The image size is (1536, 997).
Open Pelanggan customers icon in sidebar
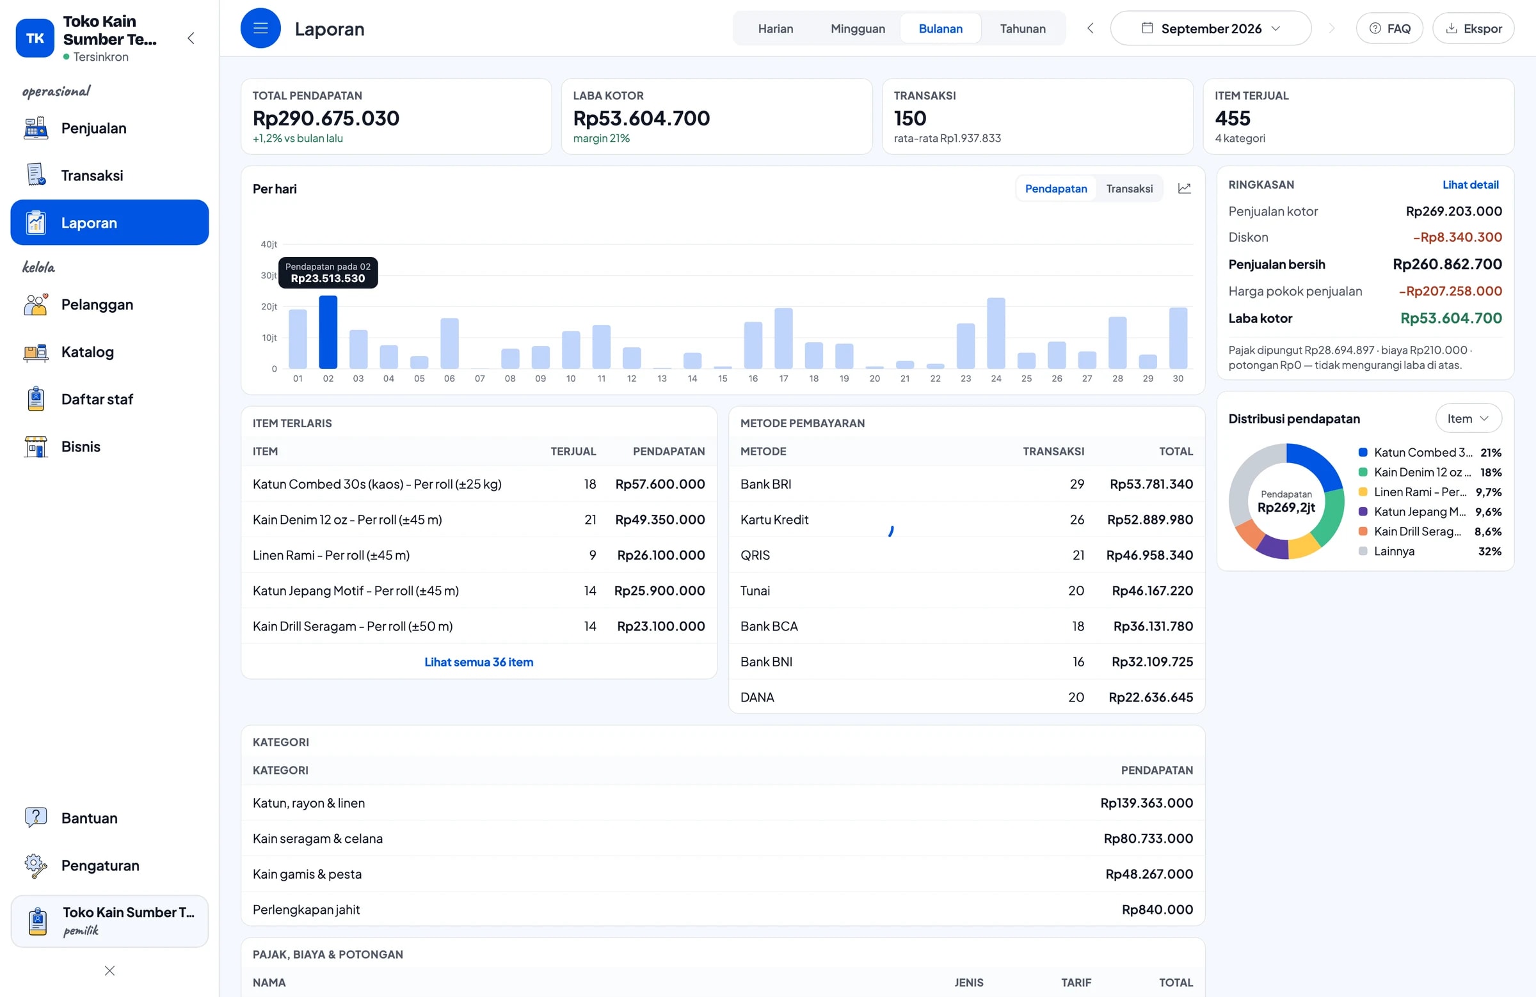(x=35, y=304)
